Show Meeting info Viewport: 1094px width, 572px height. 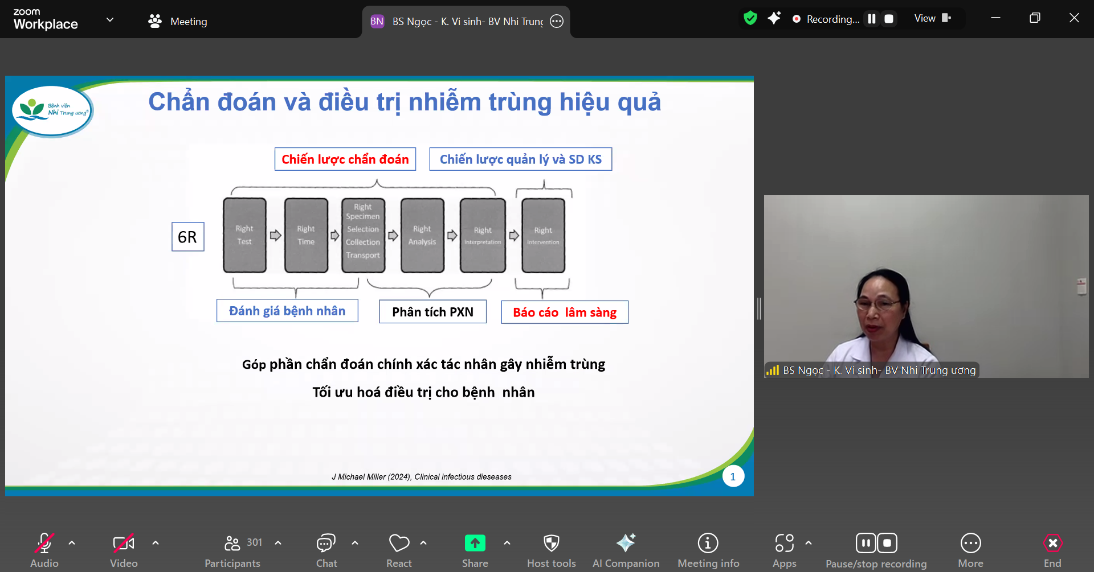708,549
